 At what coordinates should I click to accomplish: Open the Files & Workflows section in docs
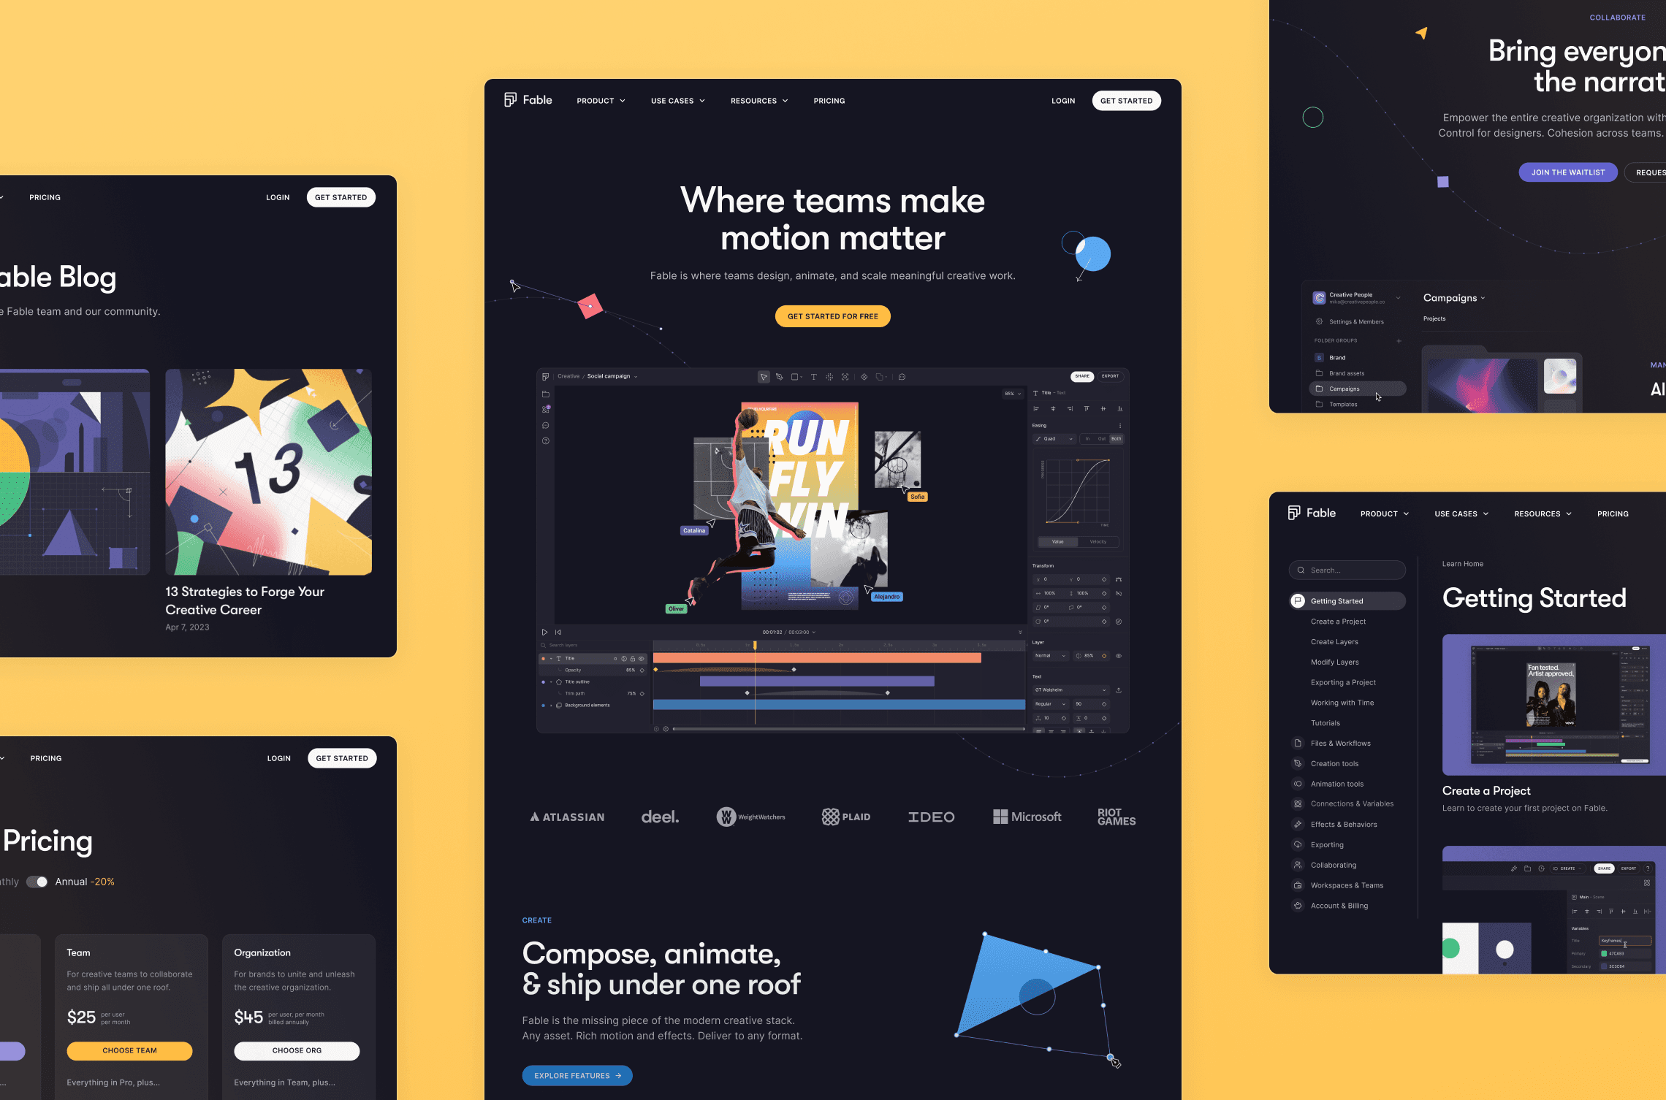tap(1341, 743)
